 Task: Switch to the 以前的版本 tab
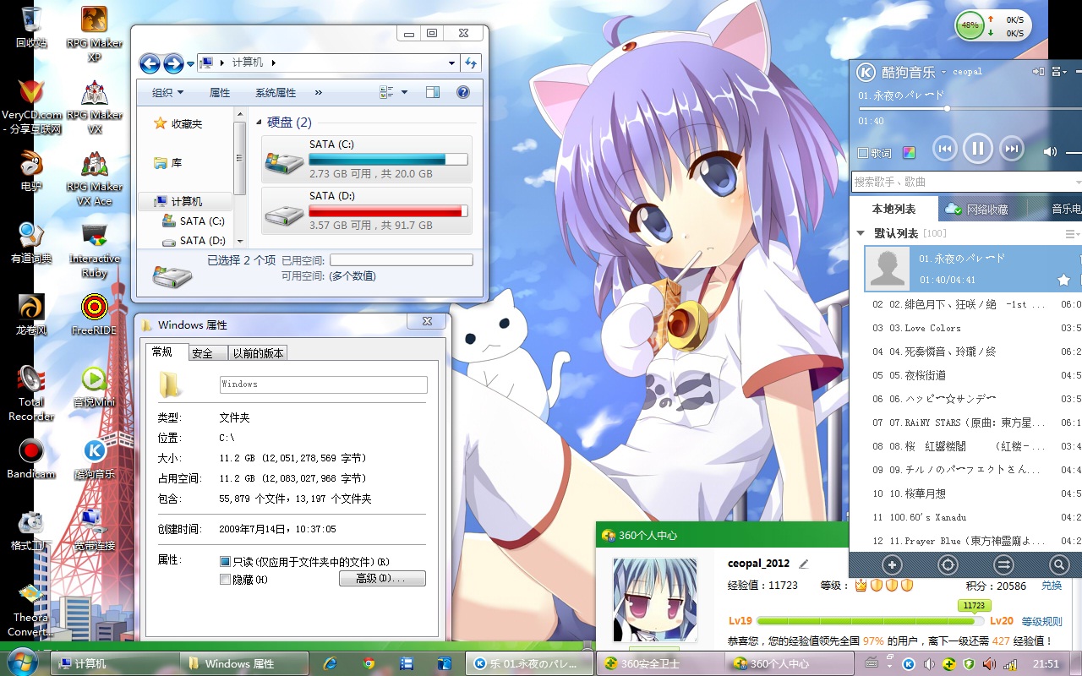[259, 353]
